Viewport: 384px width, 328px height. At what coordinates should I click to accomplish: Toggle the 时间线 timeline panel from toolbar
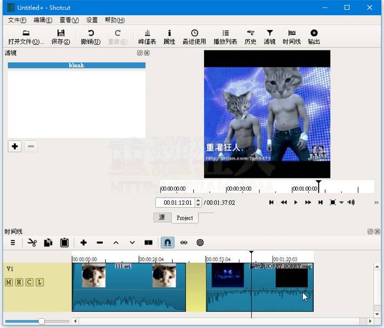(x=292, y=37)
